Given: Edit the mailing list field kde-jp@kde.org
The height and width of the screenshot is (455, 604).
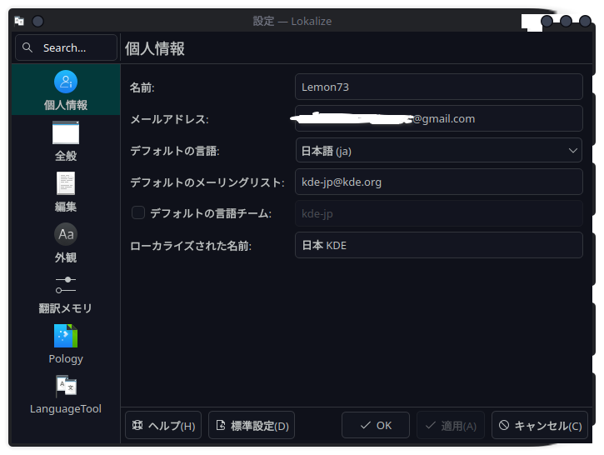Looking at the screenshot, I should (439, 182).
